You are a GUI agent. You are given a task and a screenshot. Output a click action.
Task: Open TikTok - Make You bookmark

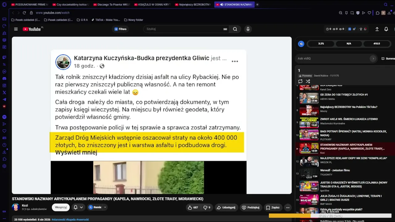tap(106, 20)
